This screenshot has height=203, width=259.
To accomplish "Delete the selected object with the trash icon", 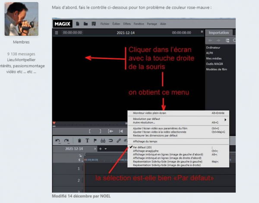I will pos(79,141).
